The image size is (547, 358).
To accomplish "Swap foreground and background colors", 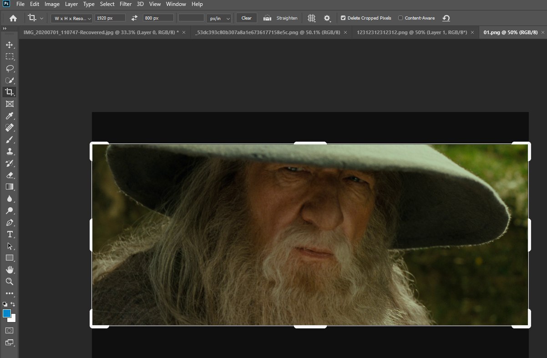I will coord(13,304).
